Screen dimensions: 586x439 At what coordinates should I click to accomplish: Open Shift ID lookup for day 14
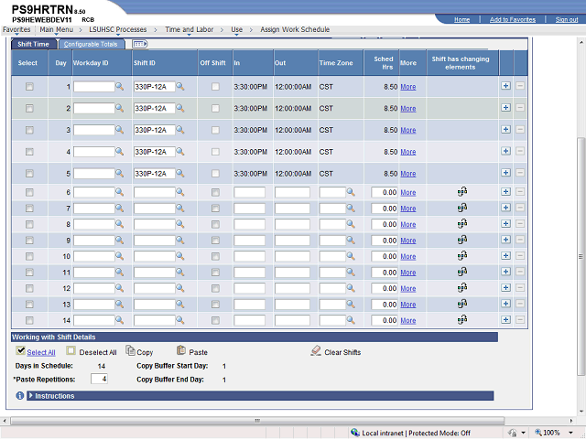click(x=180, y=320)
